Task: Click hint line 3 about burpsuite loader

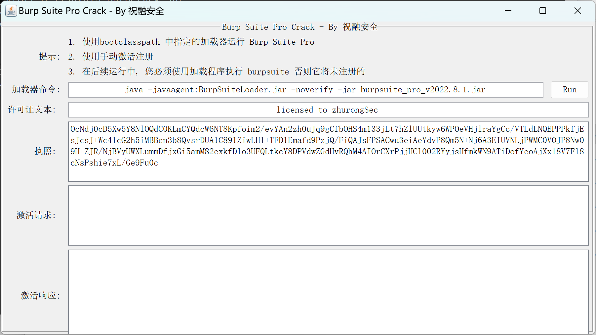Action: pyautogui.click(x=217, y=72)
